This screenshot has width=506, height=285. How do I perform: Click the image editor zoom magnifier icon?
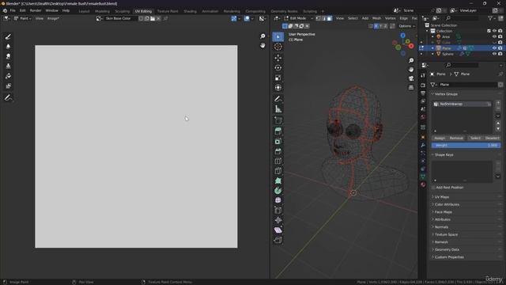tap(262, 36)
